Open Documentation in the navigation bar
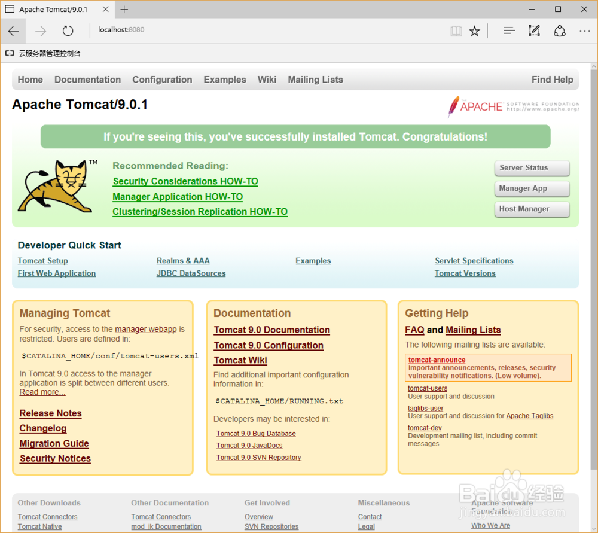 coord(87,80)
